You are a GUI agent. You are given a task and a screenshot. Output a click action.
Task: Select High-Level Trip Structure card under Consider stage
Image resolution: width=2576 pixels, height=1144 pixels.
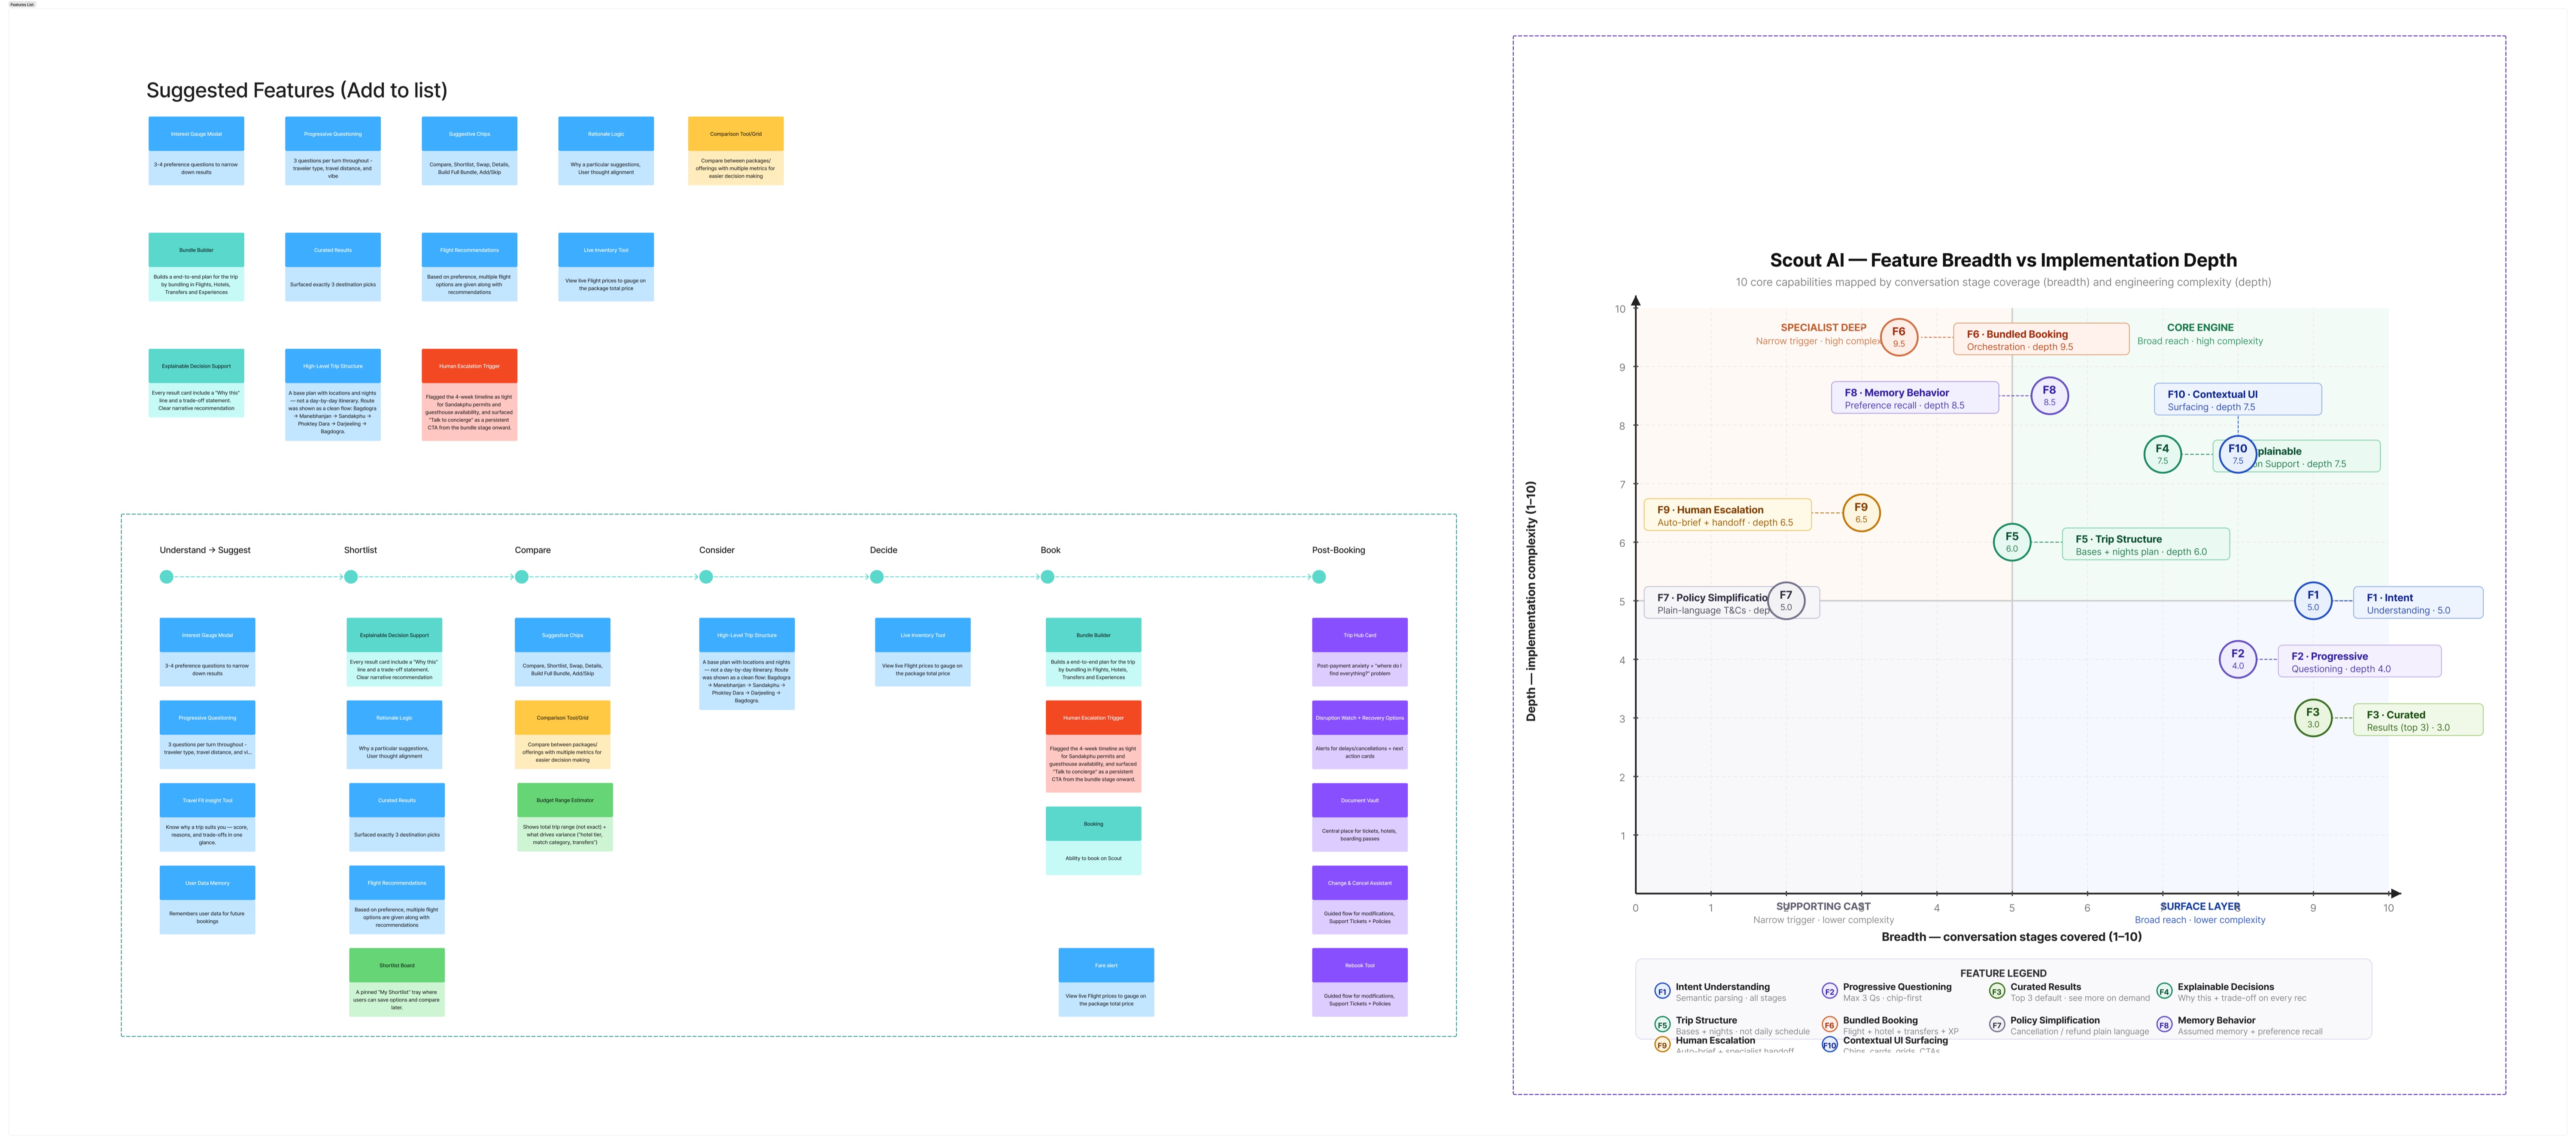(747, 664)
